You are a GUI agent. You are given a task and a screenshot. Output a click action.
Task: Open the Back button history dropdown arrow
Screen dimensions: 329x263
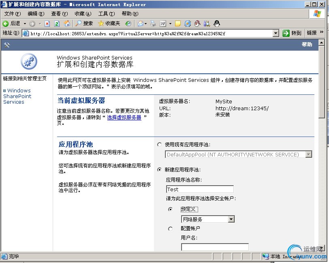click(x=25, y=24)
